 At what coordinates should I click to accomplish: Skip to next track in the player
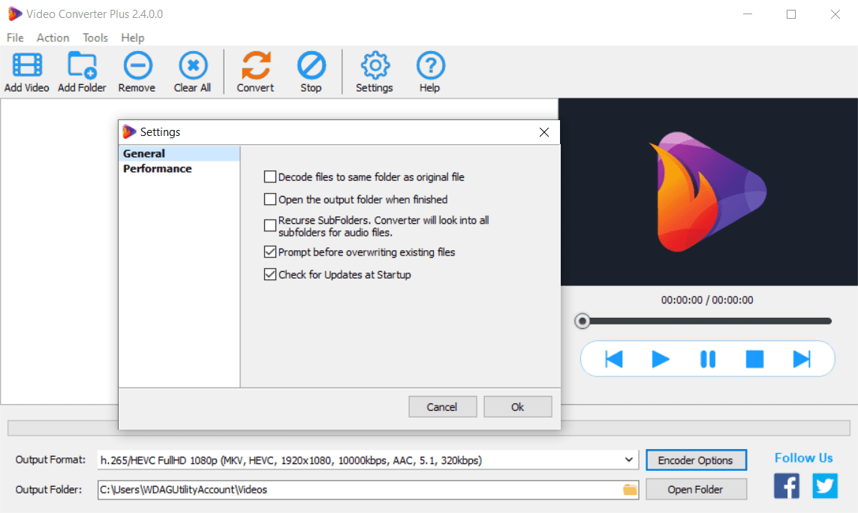(802, 359)
